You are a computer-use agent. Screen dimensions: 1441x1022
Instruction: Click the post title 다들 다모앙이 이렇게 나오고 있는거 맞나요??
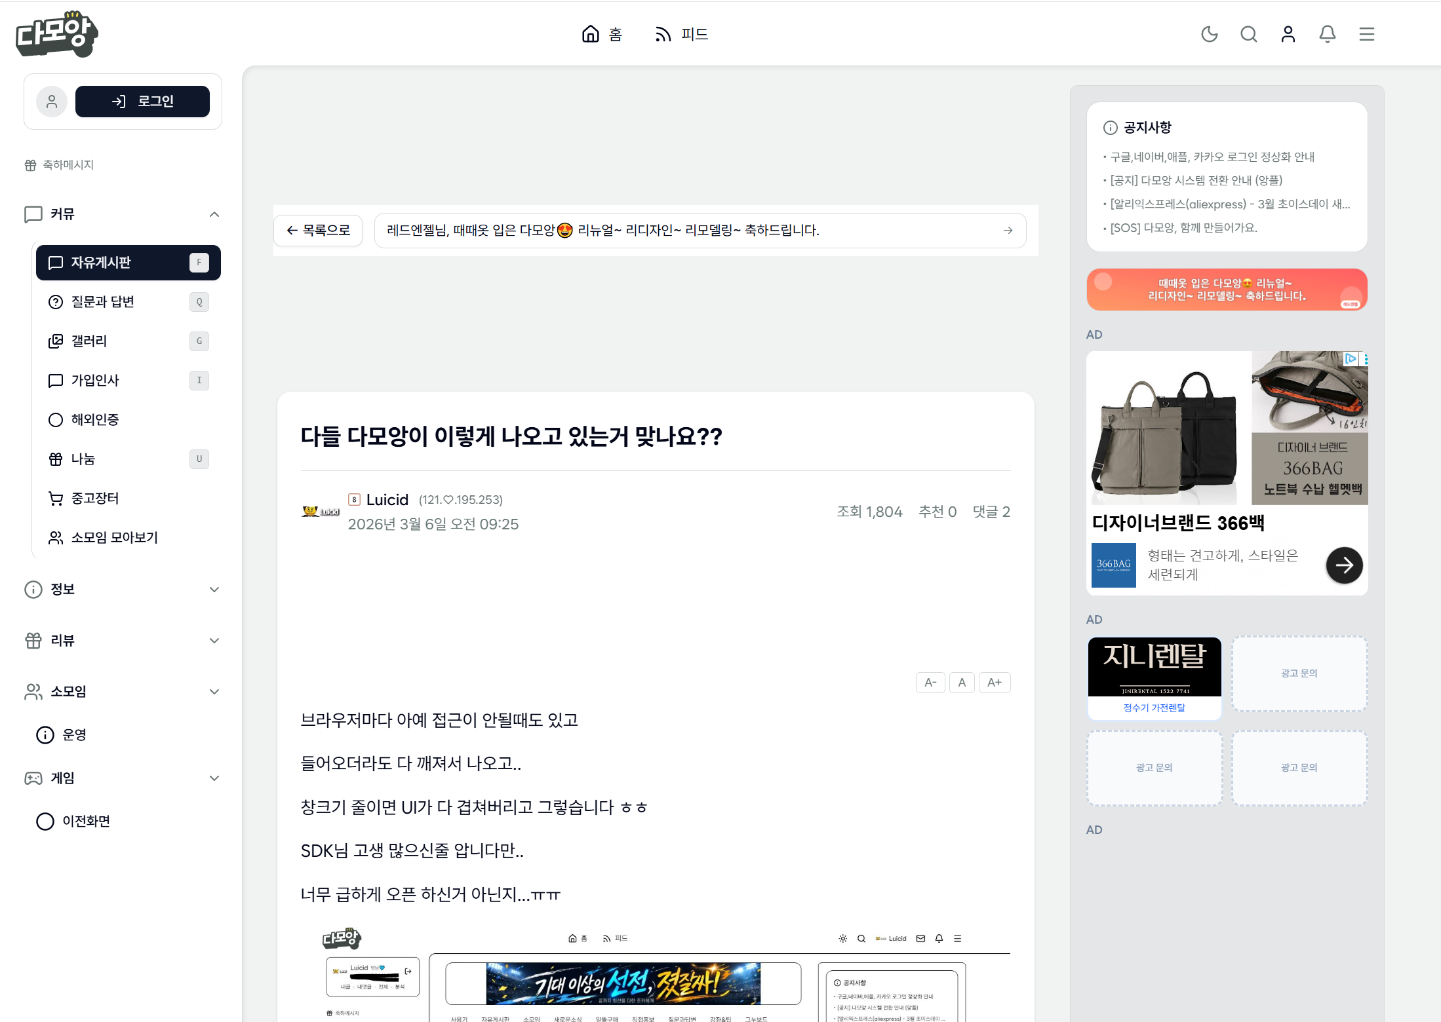pyautogui.click(x=511, y=436)
